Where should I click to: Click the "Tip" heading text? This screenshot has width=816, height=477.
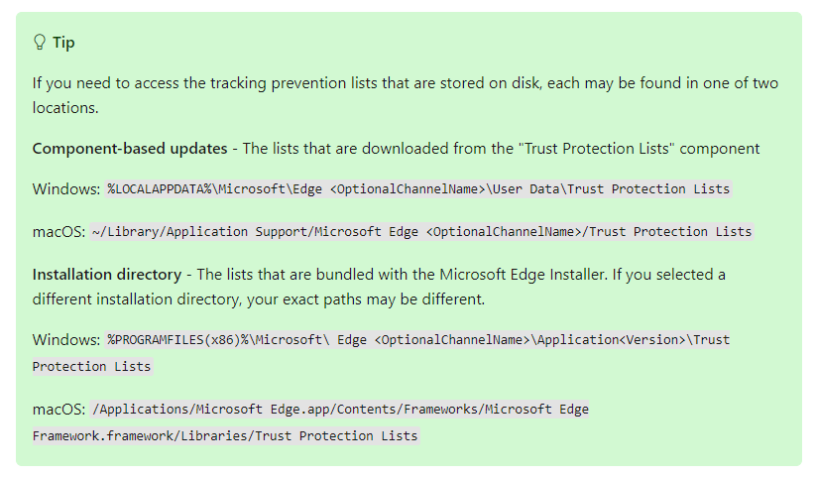pos(63,43)
